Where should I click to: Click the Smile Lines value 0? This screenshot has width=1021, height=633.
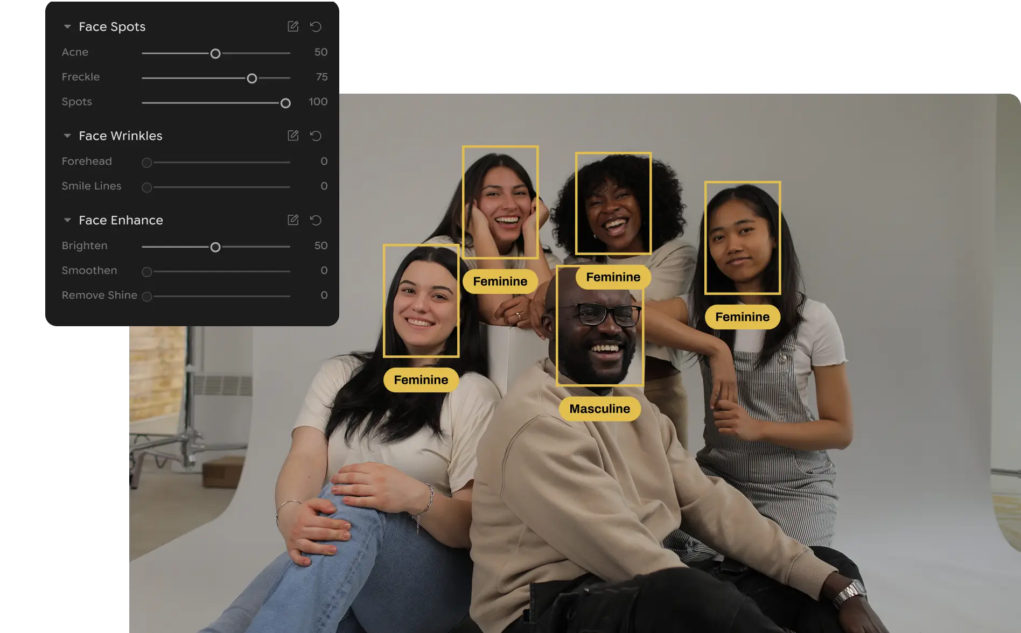tap(324, 186)
